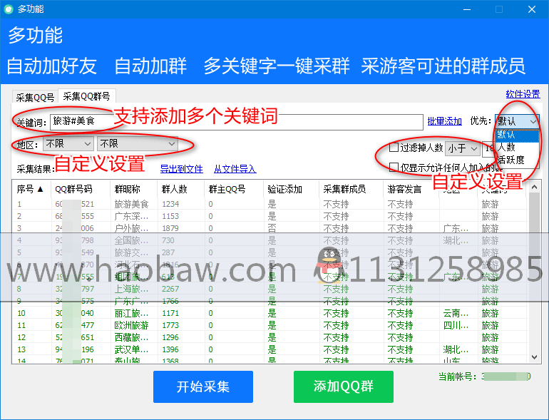The width and height of the screenshot is (549, 420).
Task: Click the 从文件导入 link
Action: coord(235,169)
